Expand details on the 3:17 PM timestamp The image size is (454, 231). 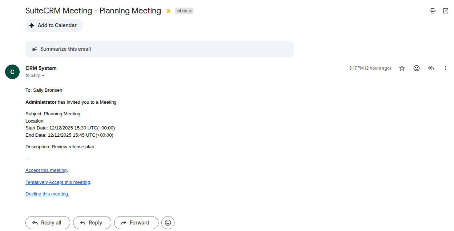(x=370, y=68)
